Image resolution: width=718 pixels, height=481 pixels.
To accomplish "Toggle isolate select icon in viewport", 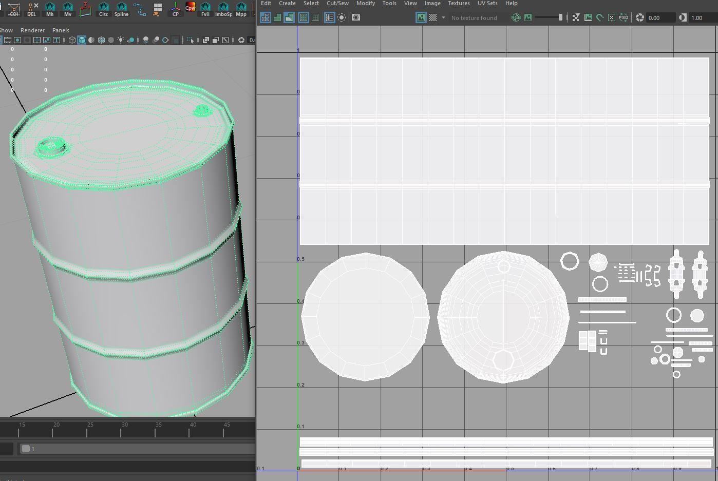I will tap(191, 40).
